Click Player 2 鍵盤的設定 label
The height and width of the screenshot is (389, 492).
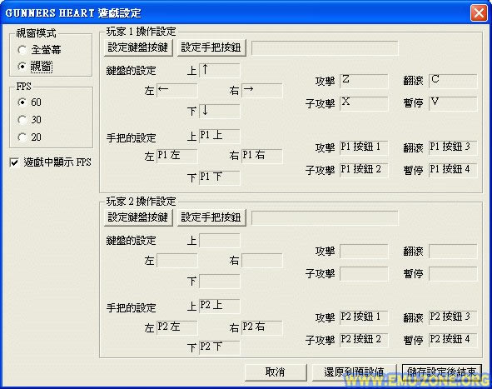[x=131, y=241]
